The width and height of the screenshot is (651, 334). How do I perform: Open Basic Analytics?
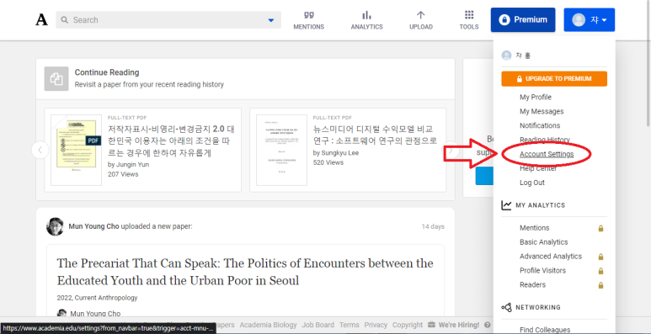(543, 242)
